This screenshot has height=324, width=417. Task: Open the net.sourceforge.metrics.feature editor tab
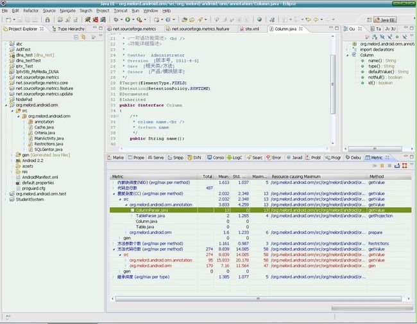(198, 29)
